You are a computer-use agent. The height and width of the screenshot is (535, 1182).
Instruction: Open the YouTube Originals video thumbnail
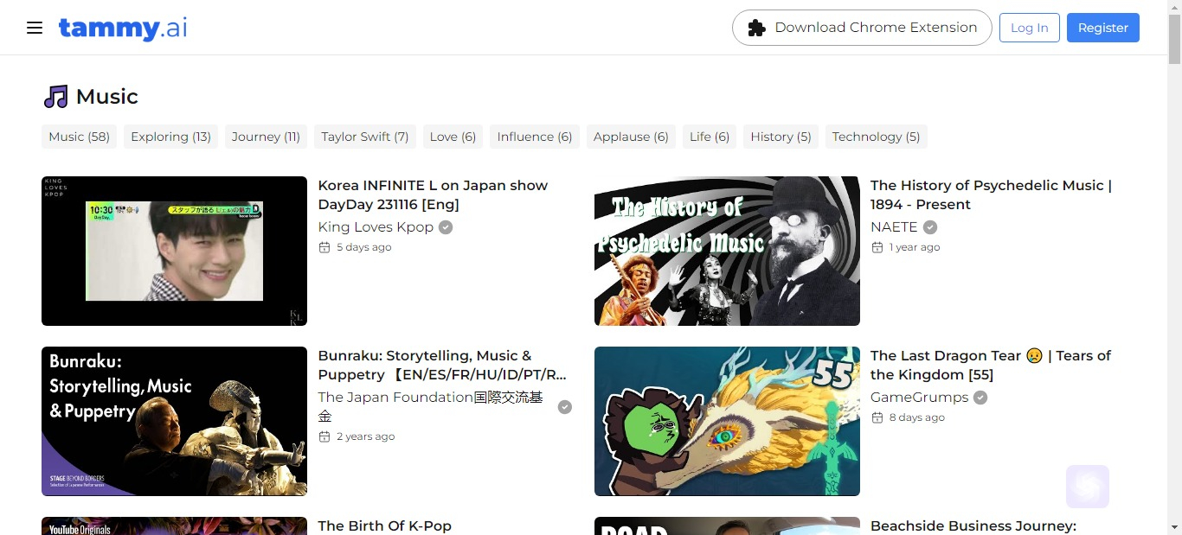tap(174, 525)
